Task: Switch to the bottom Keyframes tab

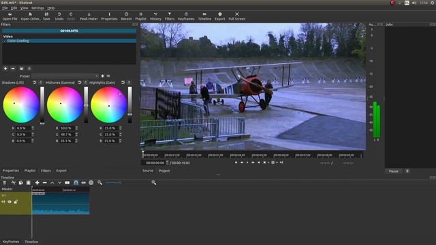Action: click(11, 242)
